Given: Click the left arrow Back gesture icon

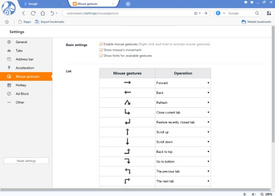Looking at the screenshot, I should point(127,92).
